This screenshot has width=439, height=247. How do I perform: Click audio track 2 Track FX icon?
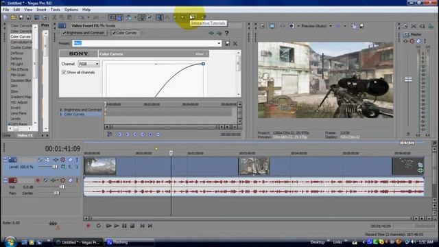pos(53,180)
